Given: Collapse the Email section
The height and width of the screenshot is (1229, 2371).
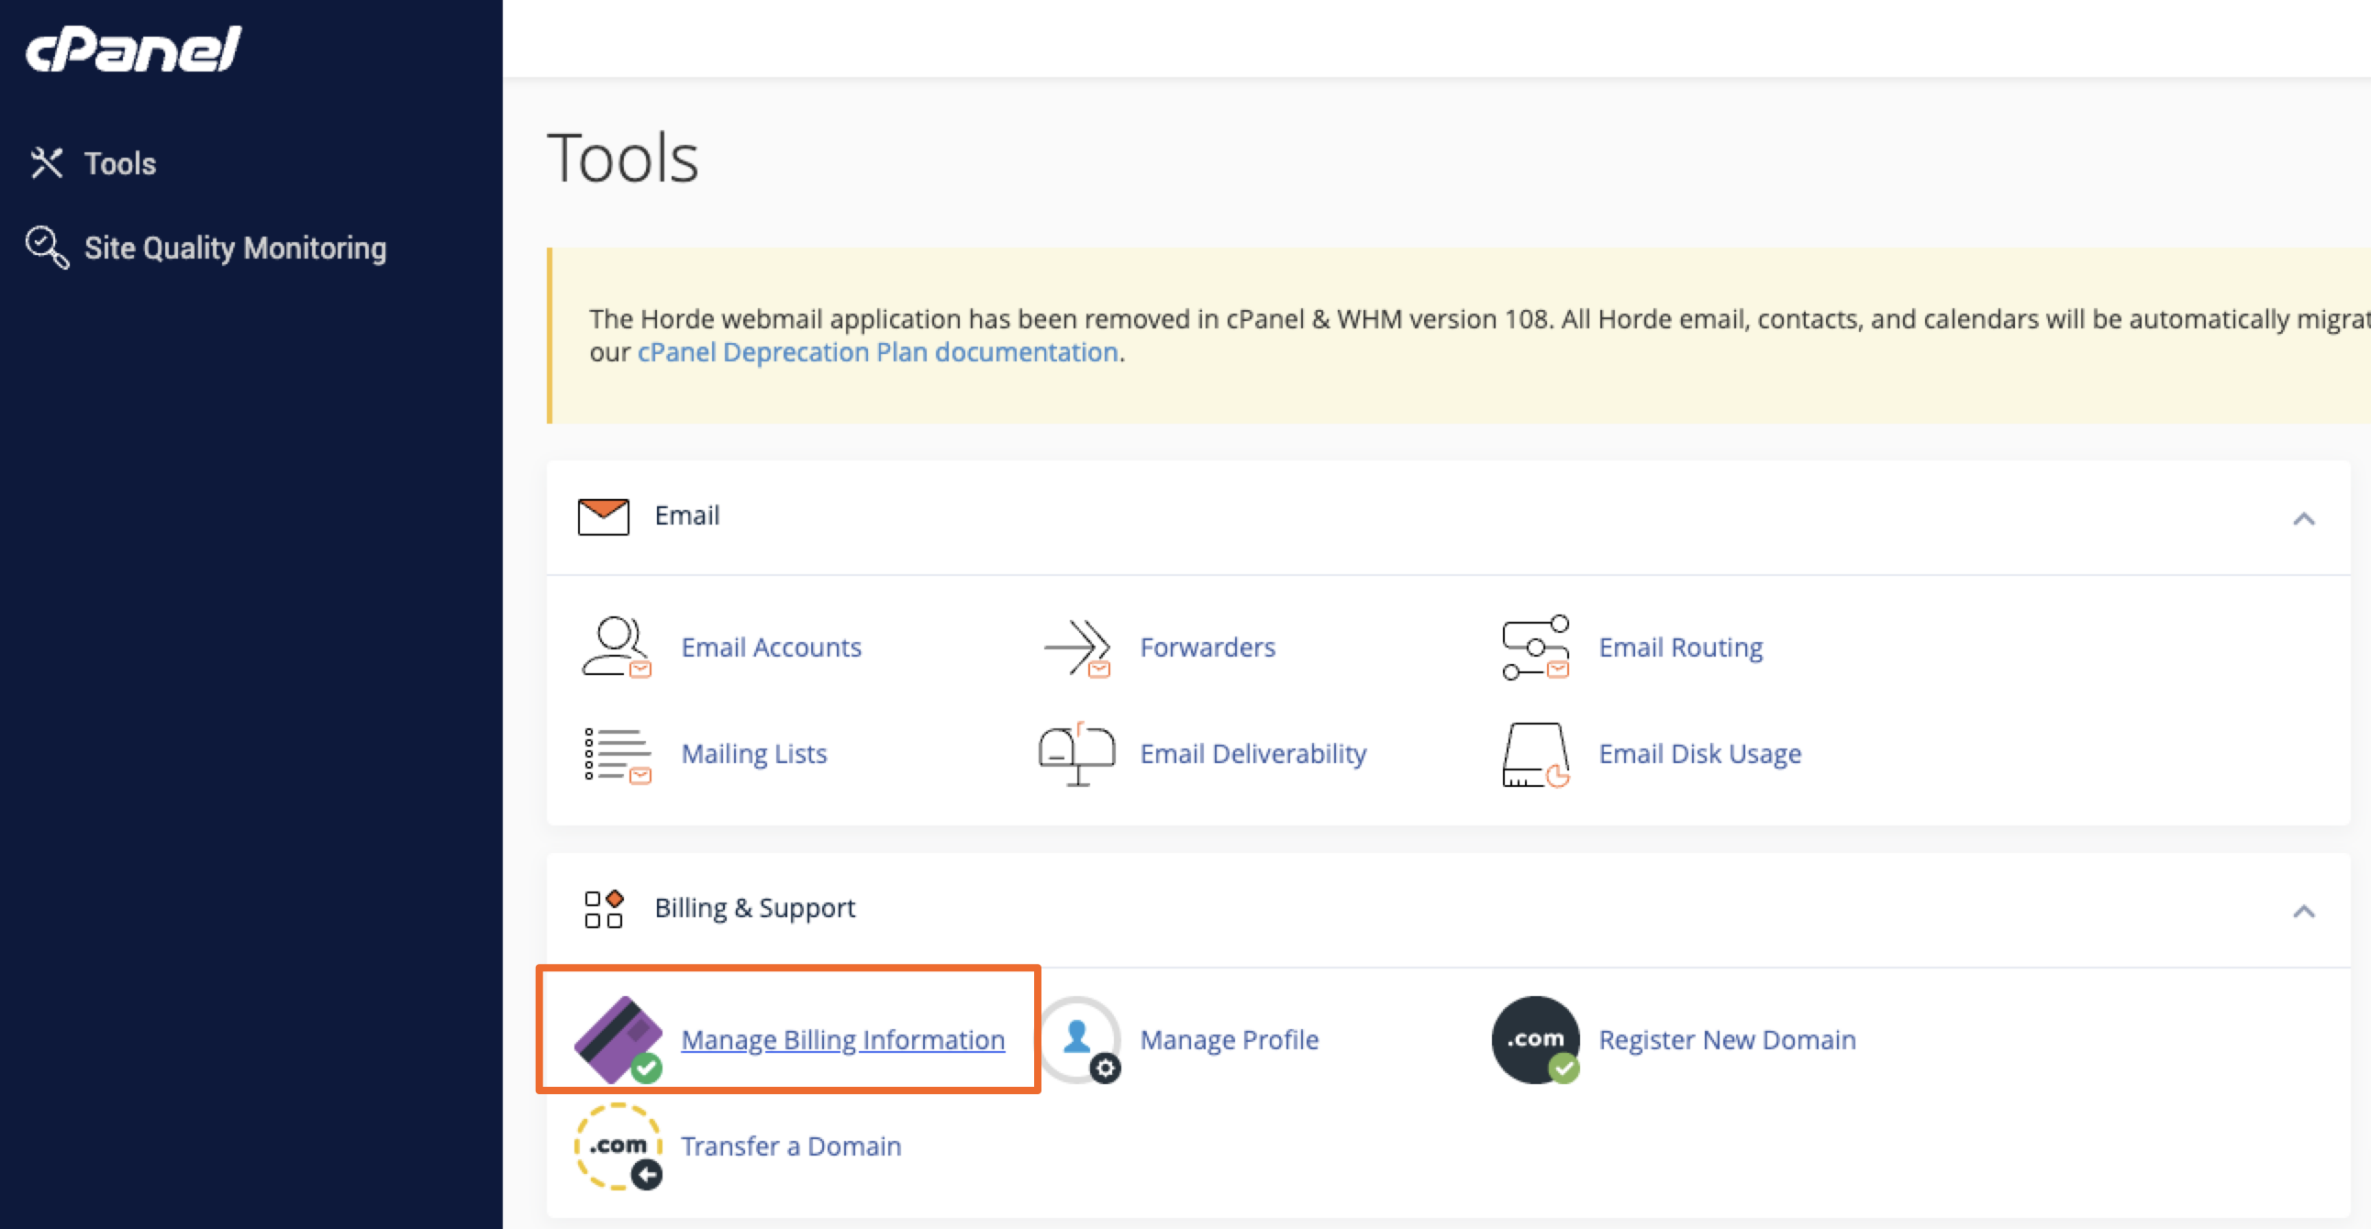Looking at the screenshot, I should pos(2303,519).
